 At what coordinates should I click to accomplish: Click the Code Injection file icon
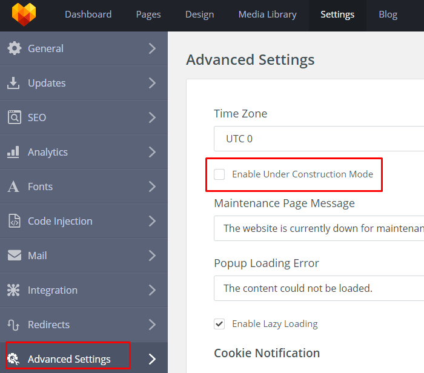click(x=15, y=221)
